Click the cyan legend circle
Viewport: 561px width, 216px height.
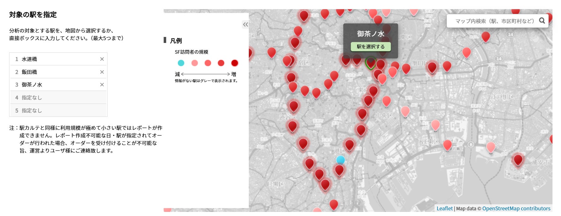click(x=181, y=63)
